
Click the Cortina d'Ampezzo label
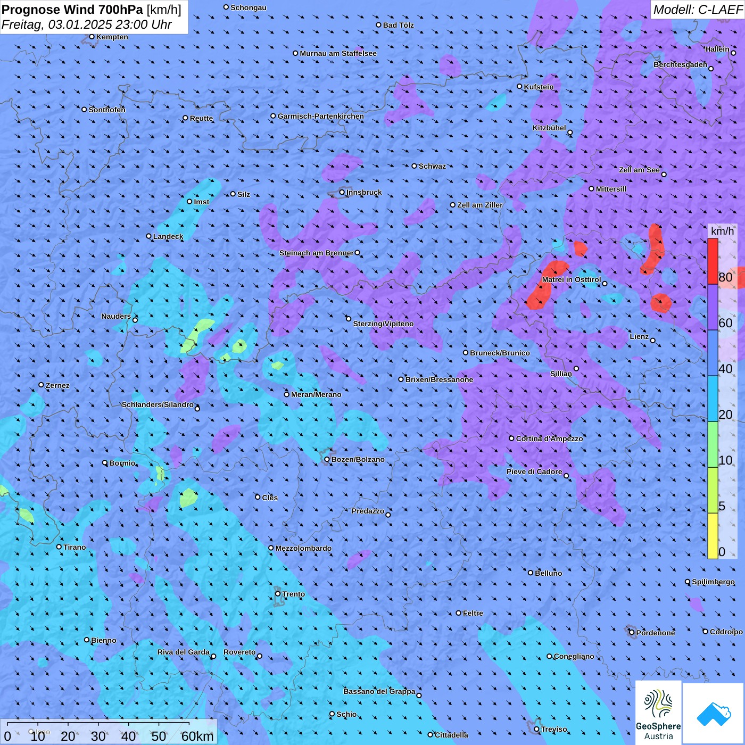(550, 438)
